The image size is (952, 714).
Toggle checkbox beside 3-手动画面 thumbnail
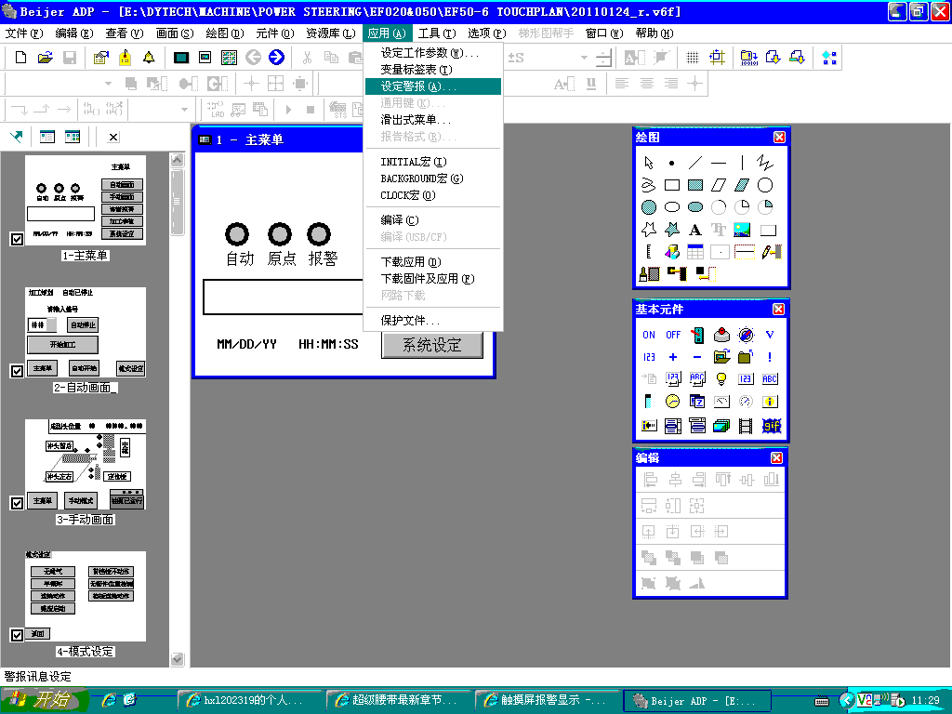coord(16,503)
